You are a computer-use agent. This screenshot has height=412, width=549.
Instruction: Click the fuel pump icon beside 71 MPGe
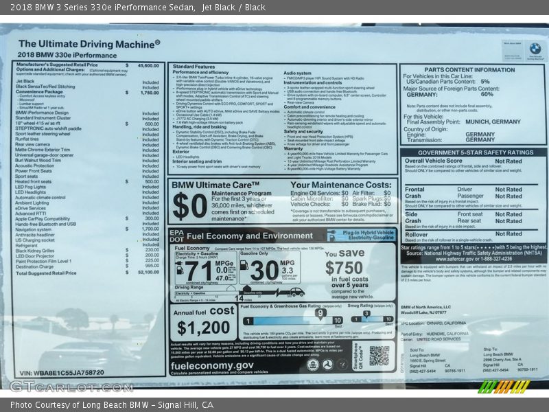tap(180, 269)
